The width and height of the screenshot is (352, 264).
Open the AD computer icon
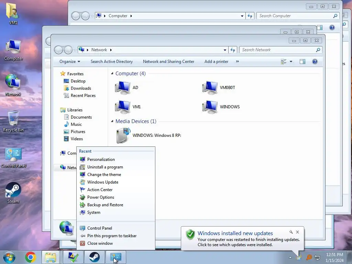click(x=123, y=88)
